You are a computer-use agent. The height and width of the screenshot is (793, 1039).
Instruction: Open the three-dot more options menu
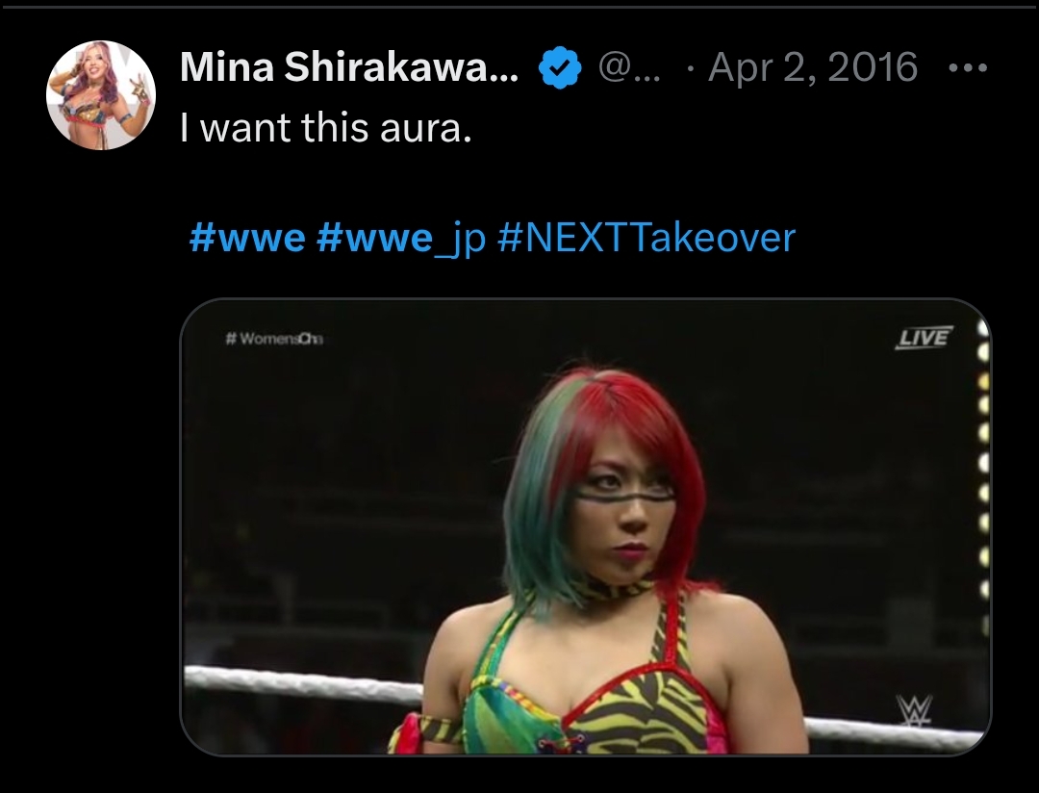(968, 67)
